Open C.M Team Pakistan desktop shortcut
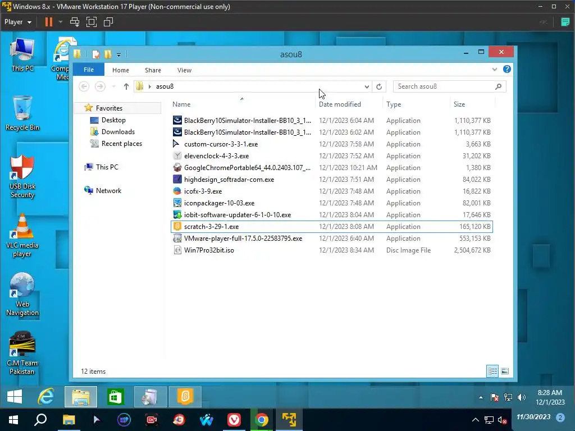 coord(22,354)
